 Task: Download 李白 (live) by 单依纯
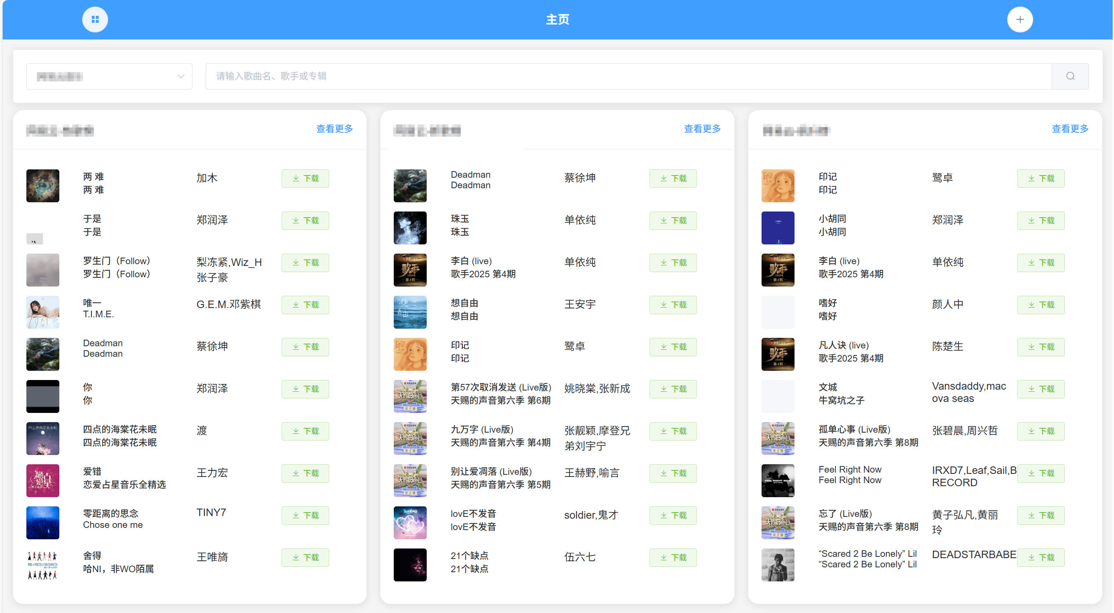pos(673,262)
